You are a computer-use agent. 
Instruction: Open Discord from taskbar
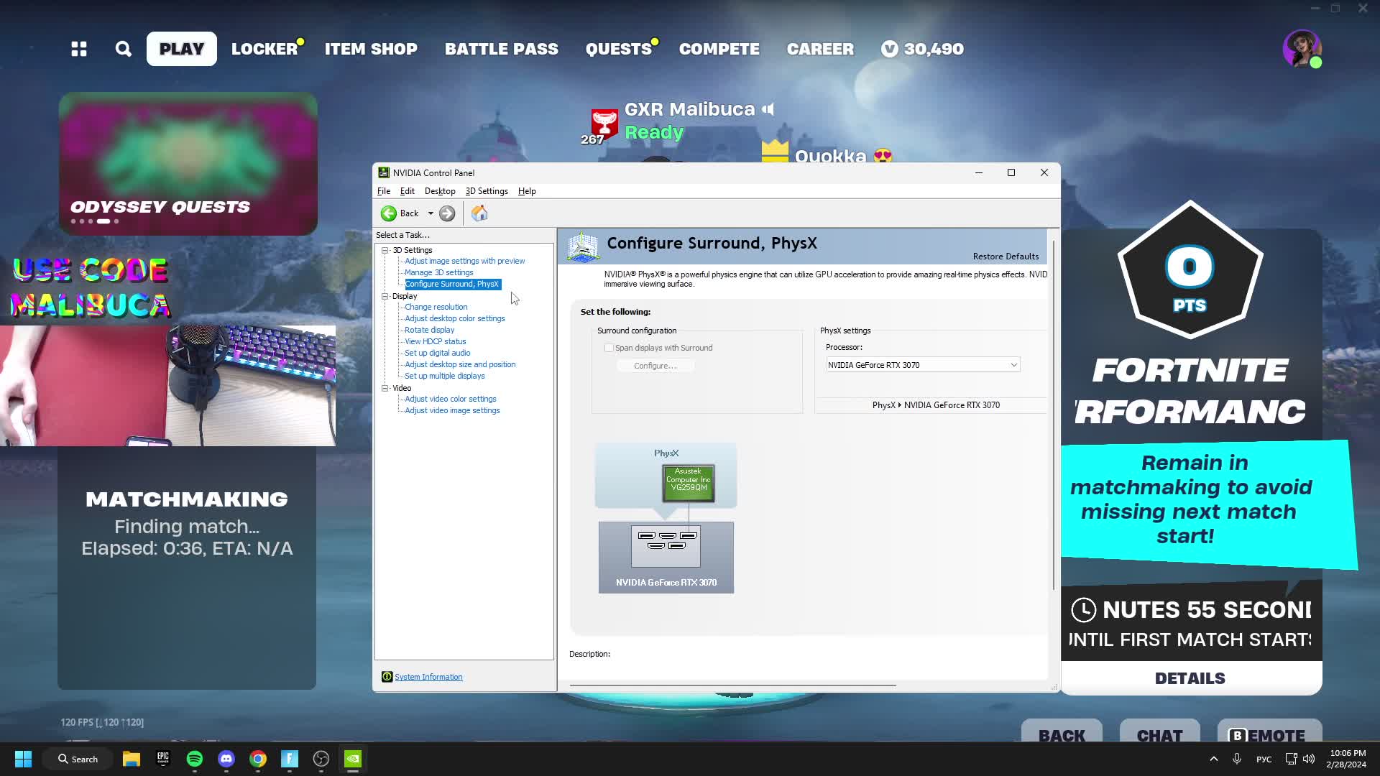coord(226,759)
